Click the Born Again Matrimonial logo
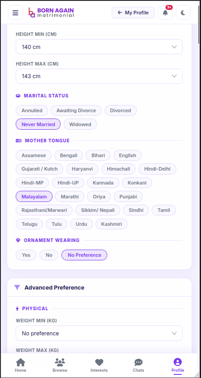 pos(51,13)
